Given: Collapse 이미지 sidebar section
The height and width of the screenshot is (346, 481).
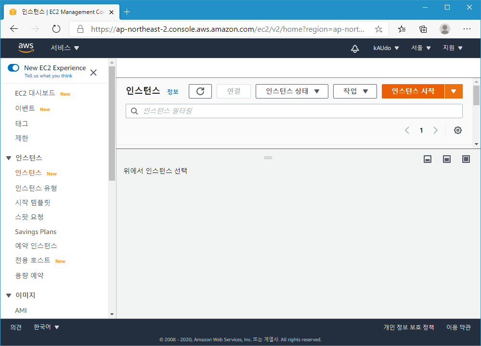Looking at the screenshot, I should pos(9,296).
